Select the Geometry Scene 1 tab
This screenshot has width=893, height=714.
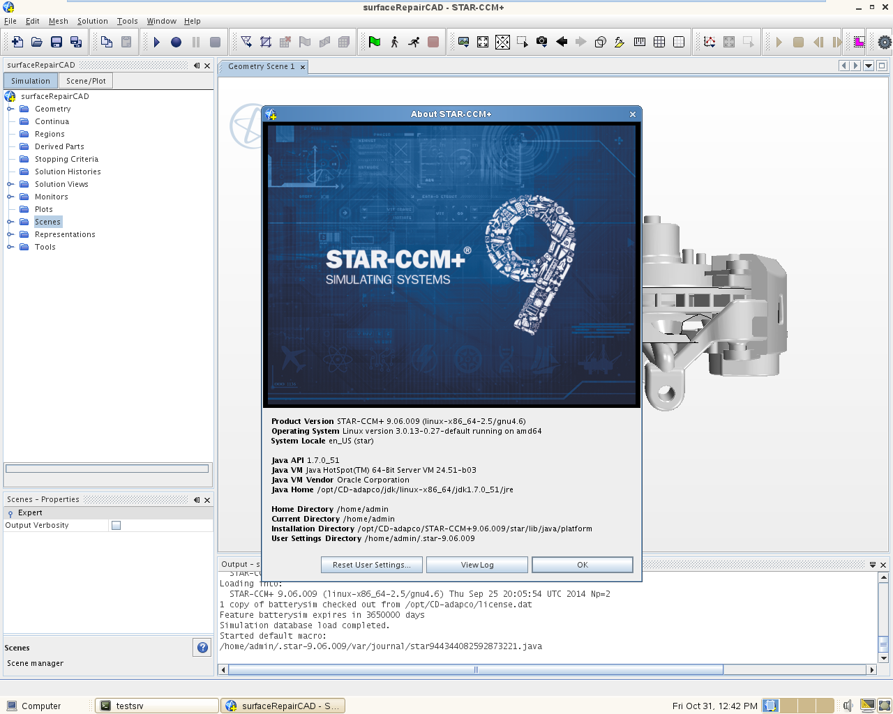pos(262,66)
